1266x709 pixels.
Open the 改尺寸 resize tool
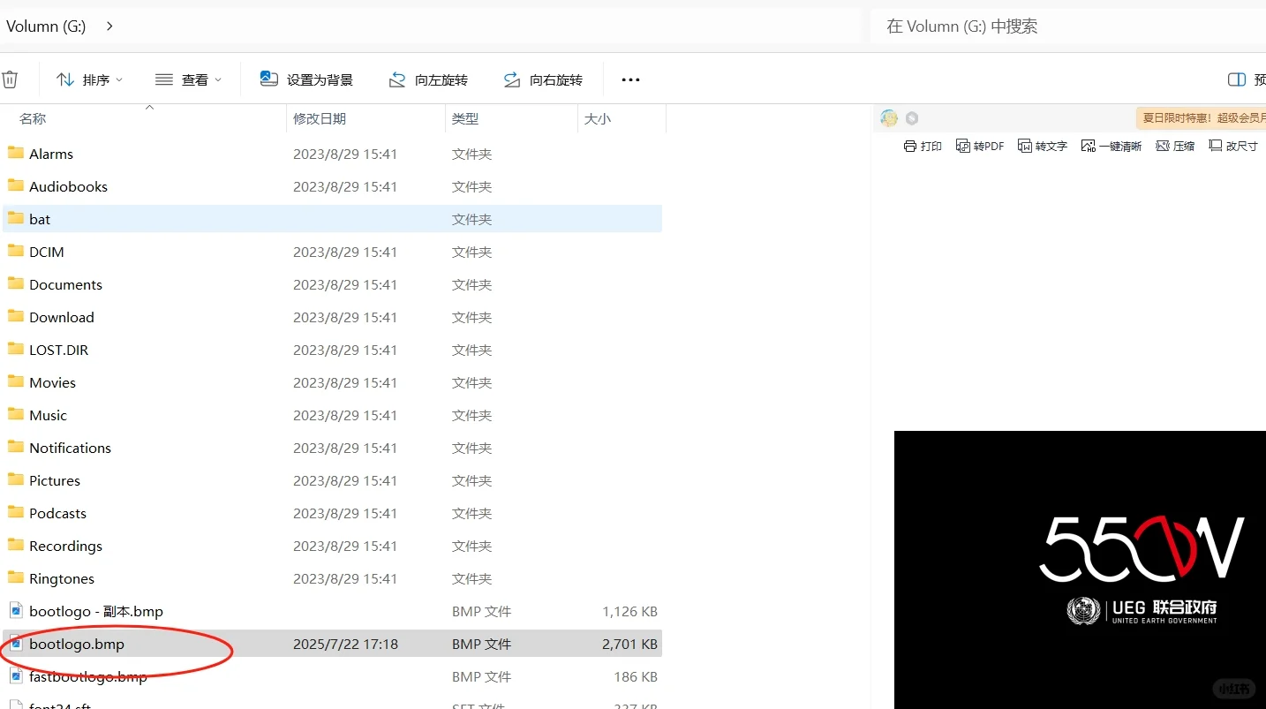(1233, 145)
